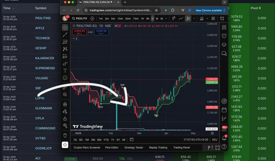Select the 15m interval
This screenshot has width=275, height=161.
(x=120, y=19)
